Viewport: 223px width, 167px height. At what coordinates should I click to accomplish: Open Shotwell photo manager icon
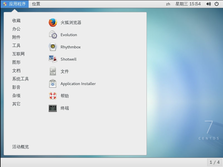point(53,59)
